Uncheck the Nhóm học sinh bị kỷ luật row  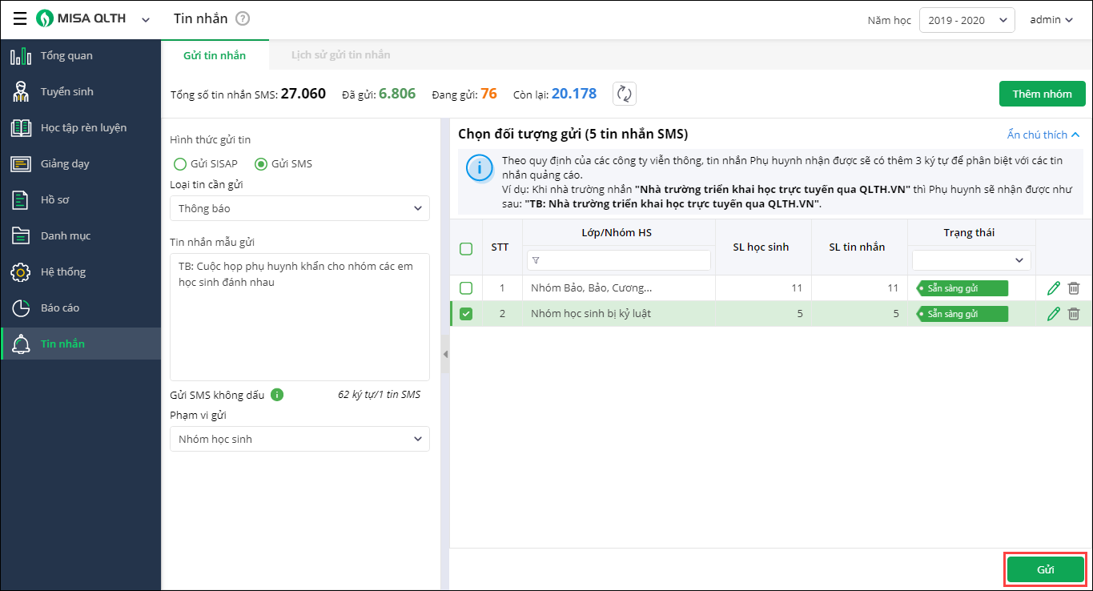(466, 314)
